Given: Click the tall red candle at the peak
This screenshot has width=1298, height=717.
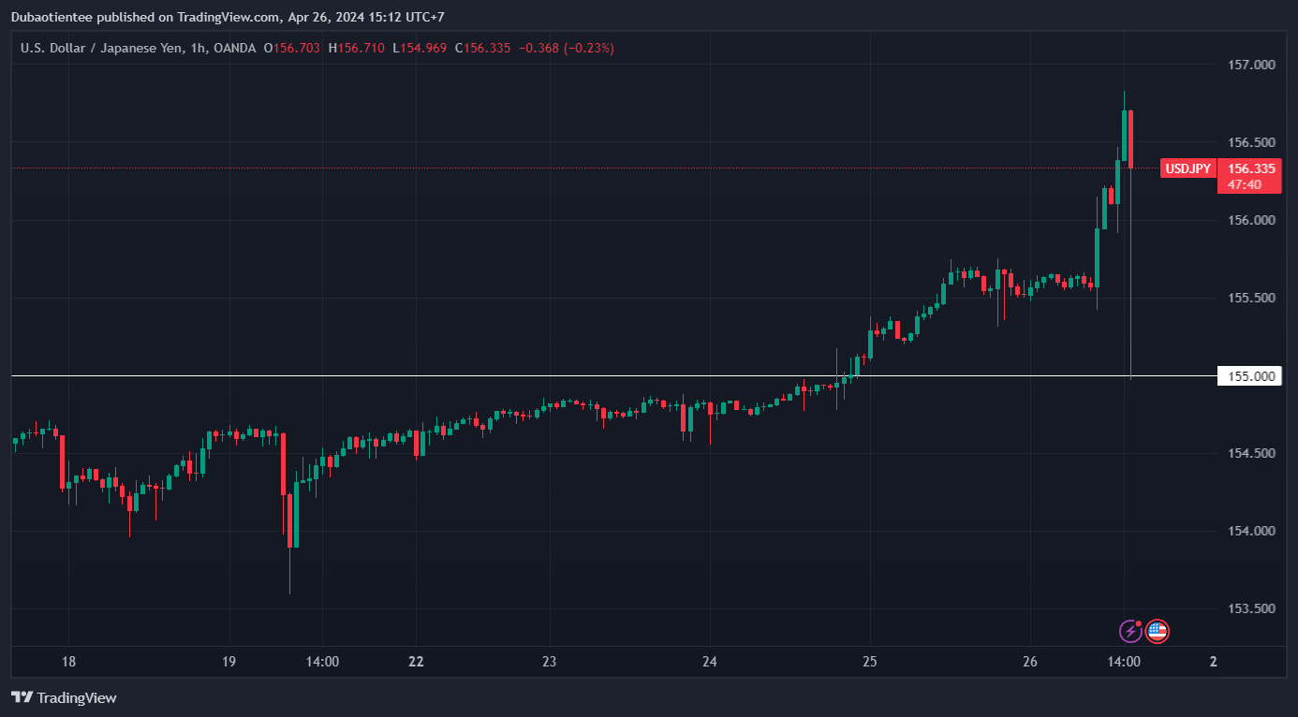Looking at the screenshot, I should pos(1131,139).
